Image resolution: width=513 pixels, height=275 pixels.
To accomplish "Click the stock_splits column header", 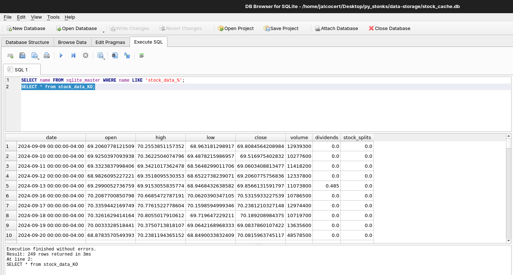I will click(357, 137).
